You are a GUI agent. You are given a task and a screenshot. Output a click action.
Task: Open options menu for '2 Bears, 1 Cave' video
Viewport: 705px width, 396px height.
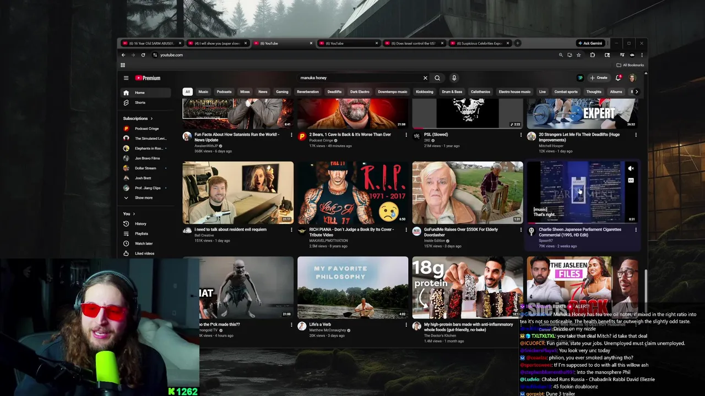(x=406, y=135)
